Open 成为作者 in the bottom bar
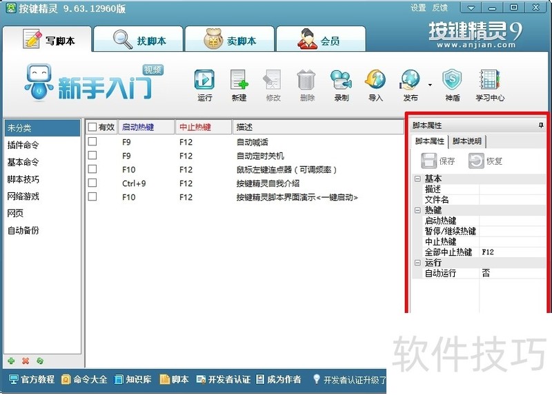Image resolution: width=552 pixels, height=395 pixels. pyautogui.click(x=279, y=379)
